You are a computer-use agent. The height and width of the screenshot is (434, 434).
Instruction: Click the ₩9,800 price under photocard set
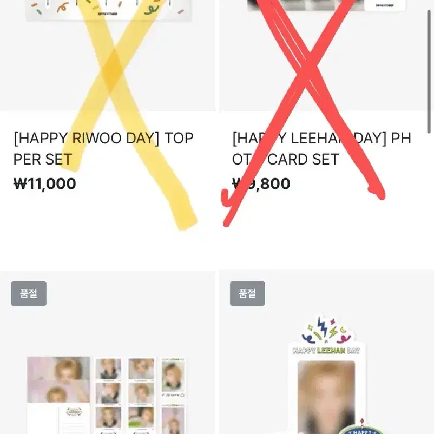click(x=261, y=183)
